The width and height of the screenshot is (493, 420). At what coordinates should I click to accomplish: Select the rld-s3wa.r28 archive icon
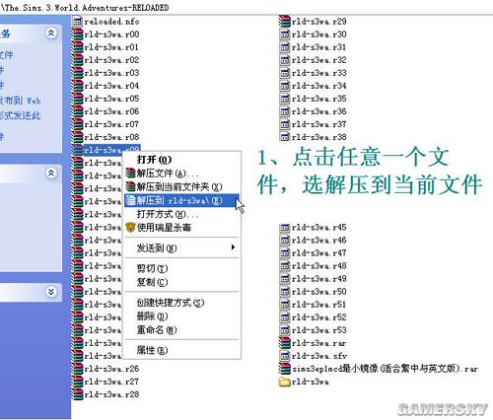[78, 394]
